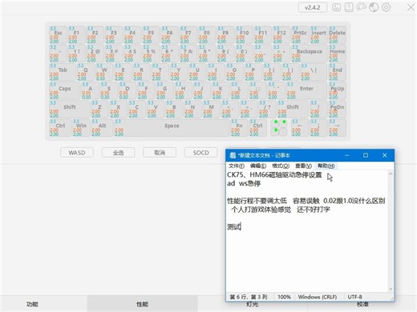Select the W key on virtual keyboard
Screen dimensions: 417x312
[x=104, y=72]
